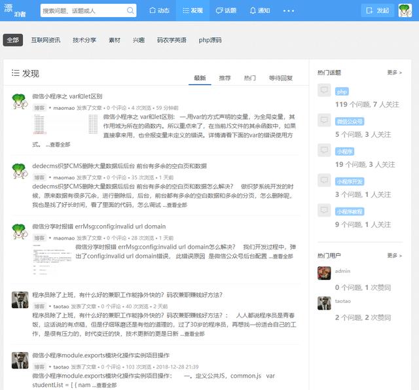Open author avatar for dedecms织梦CMS post

(20, 171)
